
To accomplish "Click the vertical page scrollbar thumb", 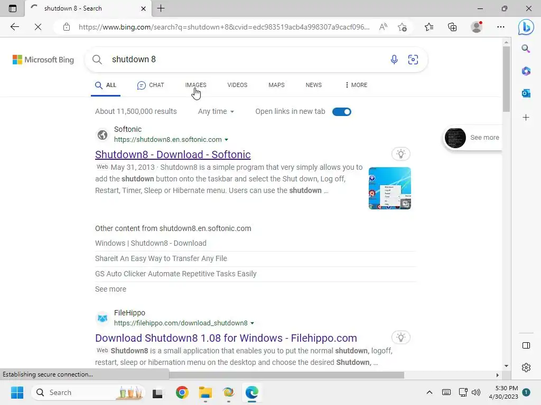I will pyautogui.click(x=506, y=79).
